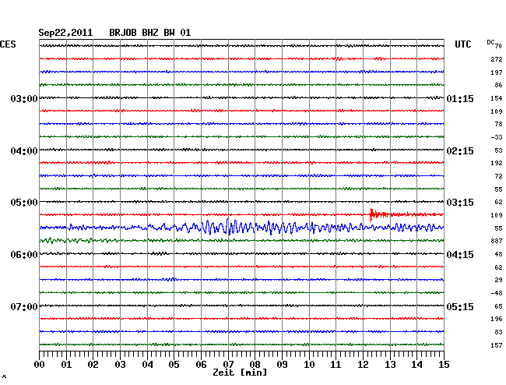
Task: Click minute 07 on the time axis
Action: tap(228, 365)
